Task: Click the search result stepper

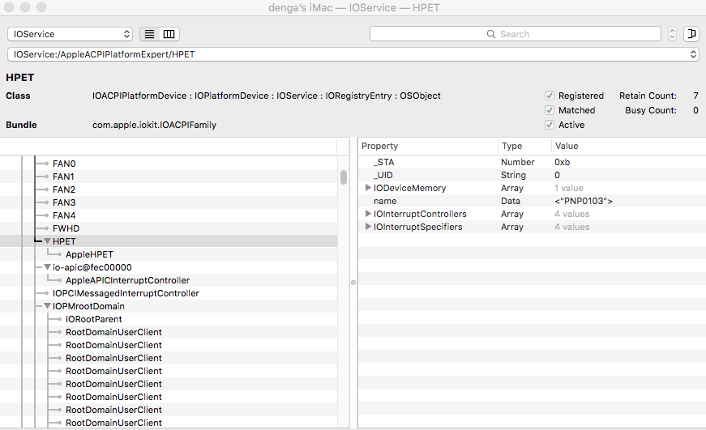Action: pos(672,34)
